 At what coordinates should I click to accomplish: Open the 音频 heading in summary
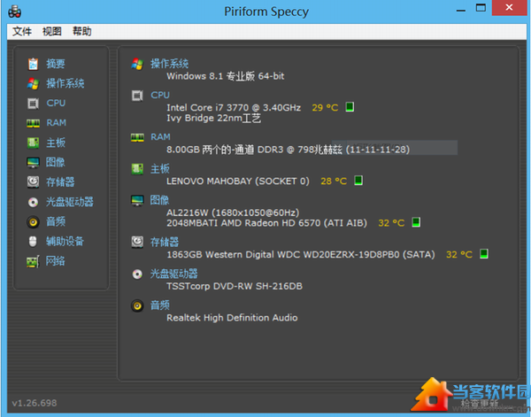[x=160, y=305]
